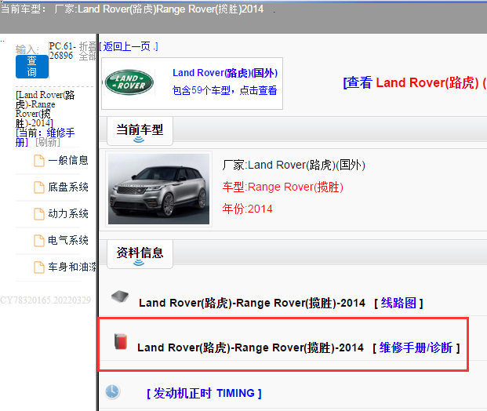
Task: Click the Land Rover oval logo
Action: point(129,82)
